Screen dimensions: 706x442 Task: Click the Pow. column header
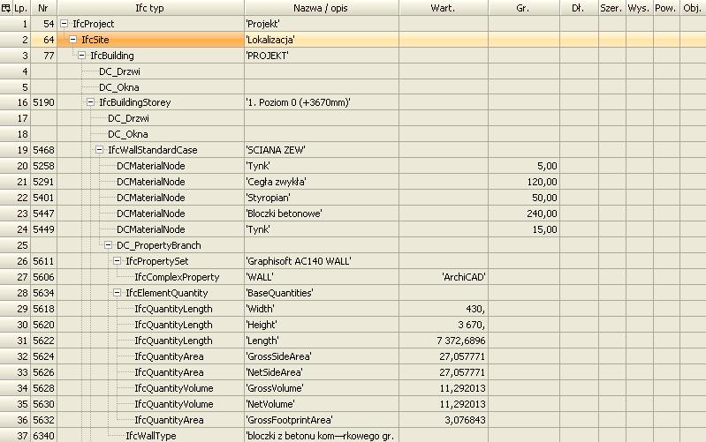pos(666,8)
